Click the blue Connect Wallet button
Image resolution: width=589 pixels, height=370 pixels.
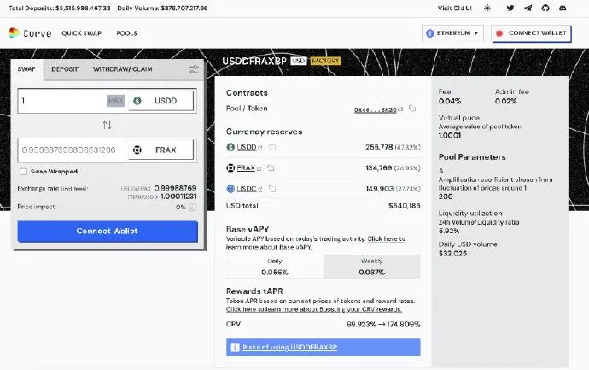[107, 231]
